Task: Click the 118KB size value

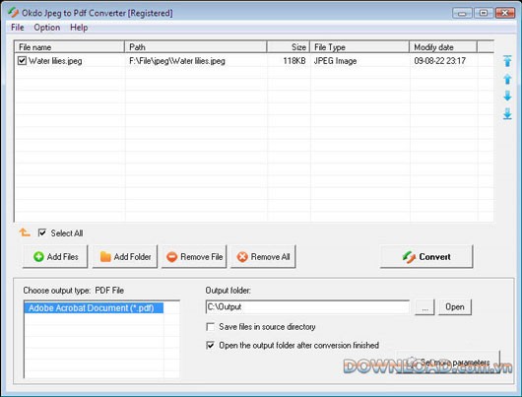Action: point(294,61)
